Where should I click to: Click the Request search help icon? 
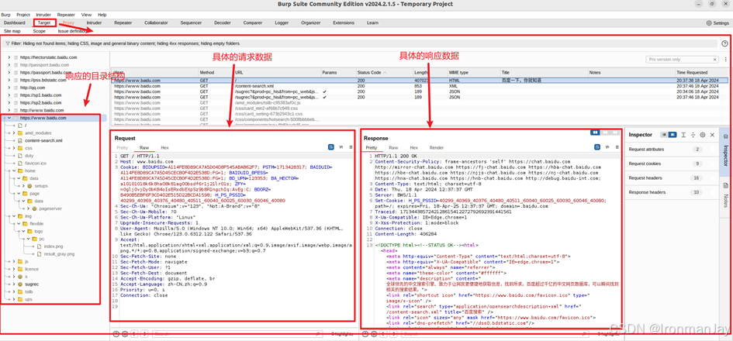click(x=117, y=334)
